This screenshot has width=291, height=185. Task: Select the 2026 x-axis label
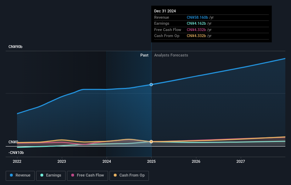(x=196, y=161)
